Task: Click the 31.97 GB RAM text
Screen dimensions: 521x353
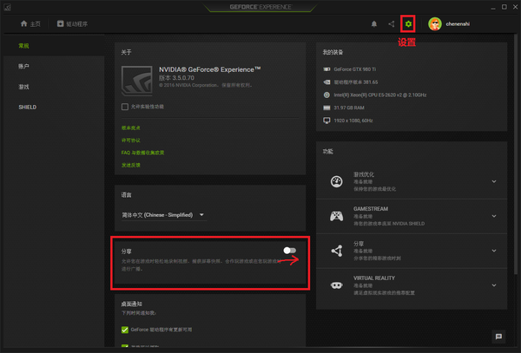Action: (x=349, y=108)
